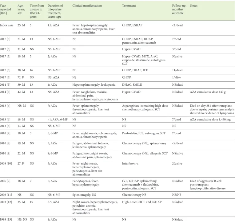Viewport: 235px width, 223px height.
Task: Click 'Died on day 381 after transplant' note
Action: [x=212, y=109]
